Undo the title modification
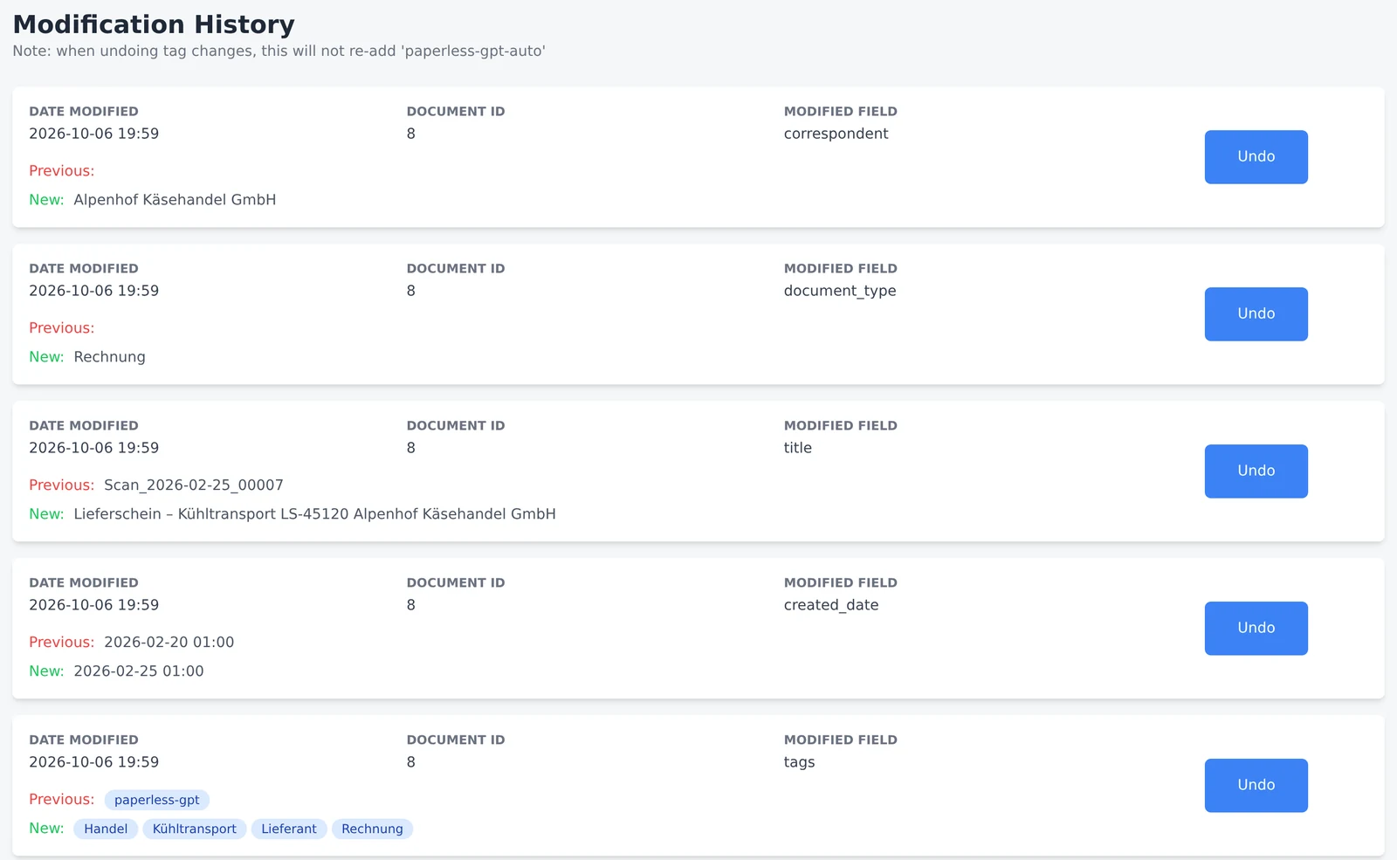This screenshot has height=860, width=1397. (x=1256, y=471)
